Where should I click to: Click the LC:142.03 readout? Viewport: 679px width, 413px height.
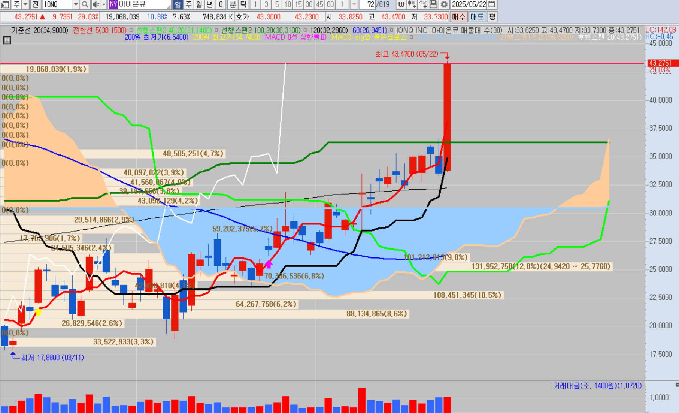point(661,30)
